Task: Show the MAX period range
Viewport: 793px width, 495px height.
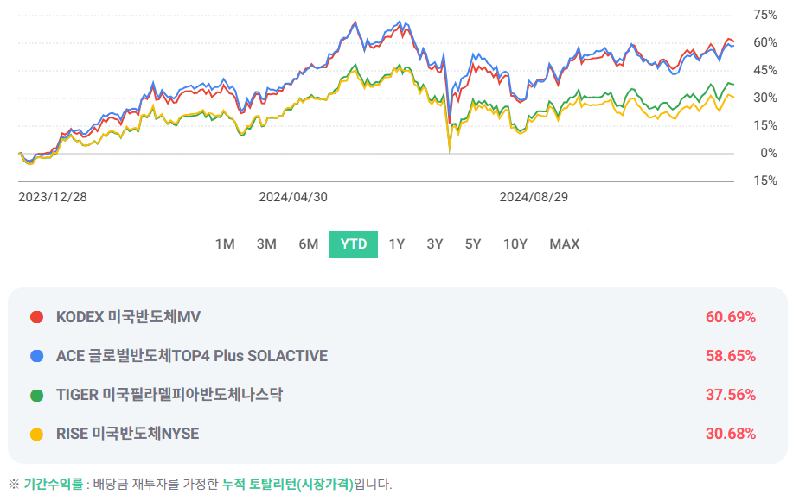Action: (565, 244)
